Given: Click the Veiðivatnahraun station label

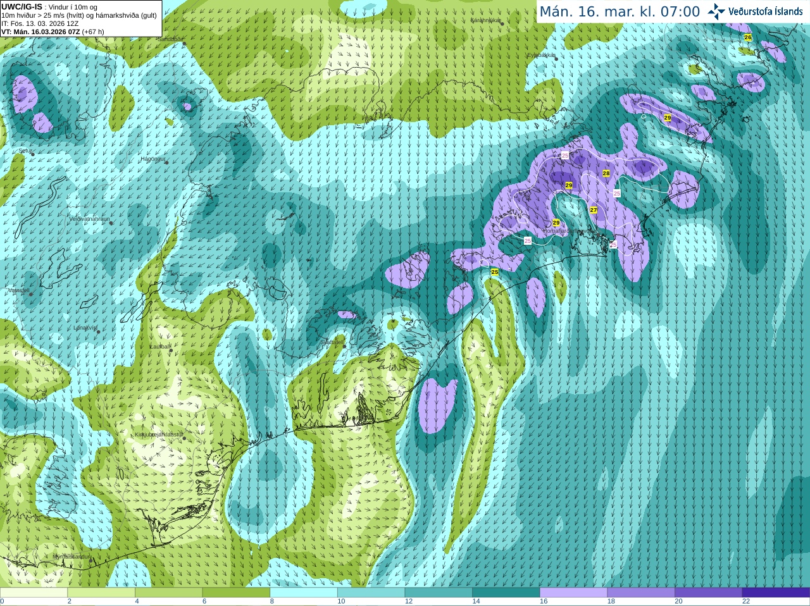Looking at the screenshot, I should [x=89, y=218].
